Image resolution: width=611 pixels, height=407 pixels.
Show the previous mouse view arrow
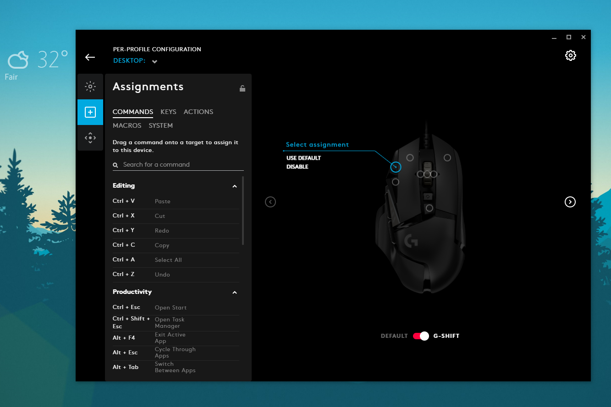pos(270,202)
